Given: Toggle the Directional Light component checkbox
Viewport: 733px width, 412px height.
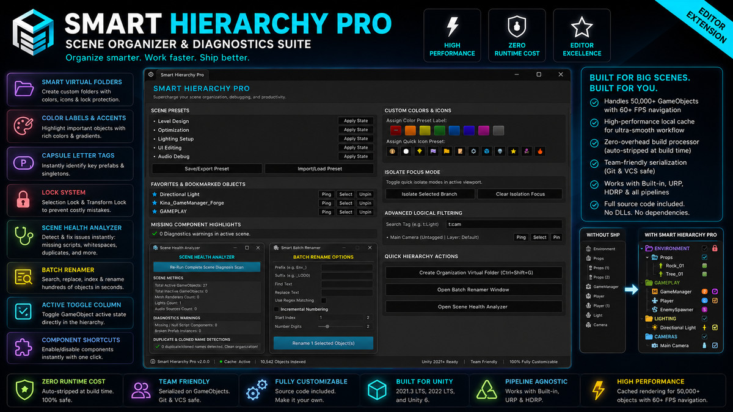Looking at the screenshot, I should pyautogui.click(x=715, y=328).
